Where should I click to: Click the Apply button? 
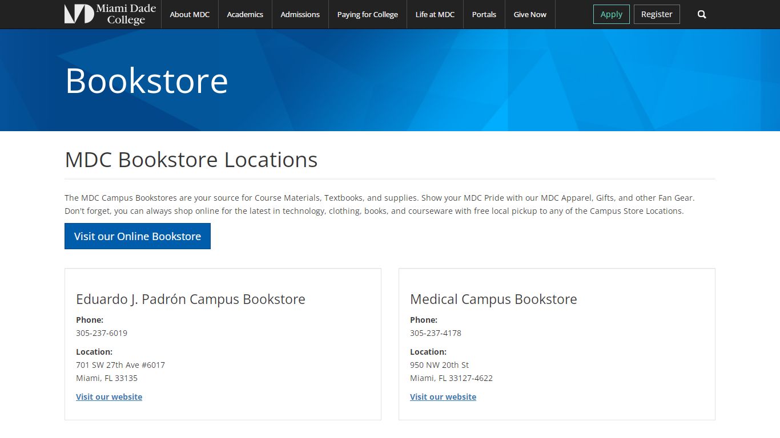[612, 14]
